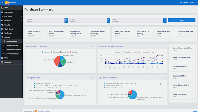The height and width of the screenshot is (112, 198).
Task: Click the Home icon in sidebar
Action: [2, 8]
